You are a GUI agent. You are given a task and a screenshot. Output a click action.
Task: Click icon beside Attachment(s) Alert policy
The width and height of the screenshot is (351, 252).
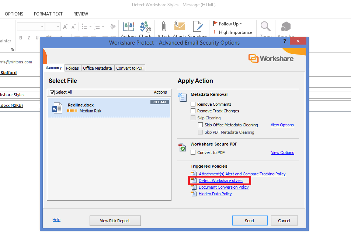pyautogui.click(x=194, y=174)
